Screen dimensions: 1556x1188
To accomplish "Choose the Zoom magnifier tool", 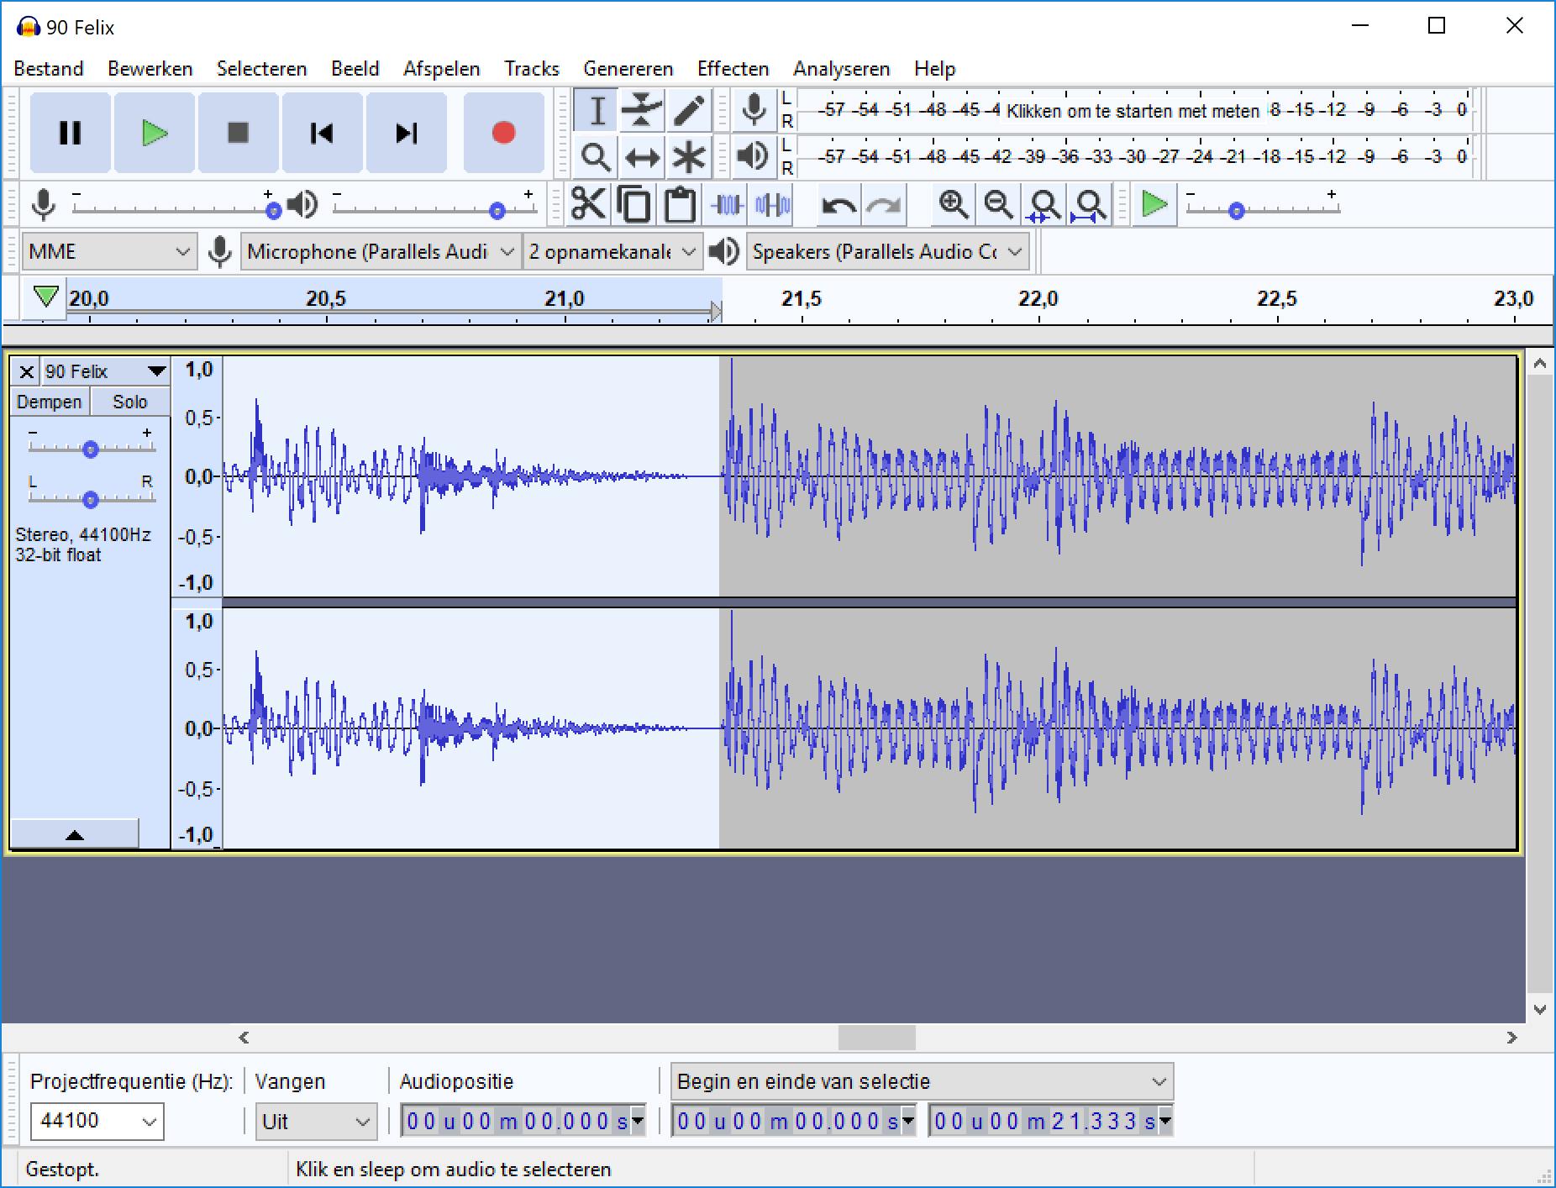I will pyautogui.click(x=596, y=157).
